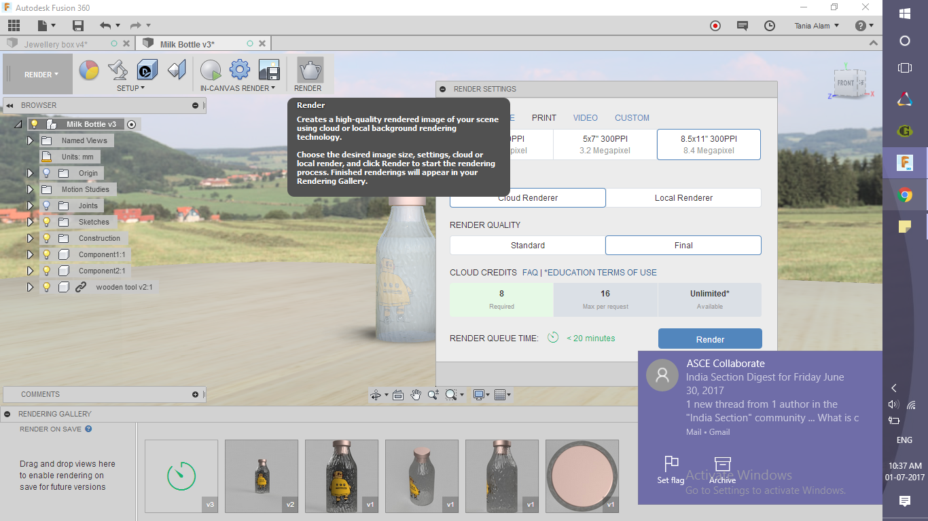Toggle visibility bulb of Joints
Viewport: 928px width, 521px height.
click(47, 206)
